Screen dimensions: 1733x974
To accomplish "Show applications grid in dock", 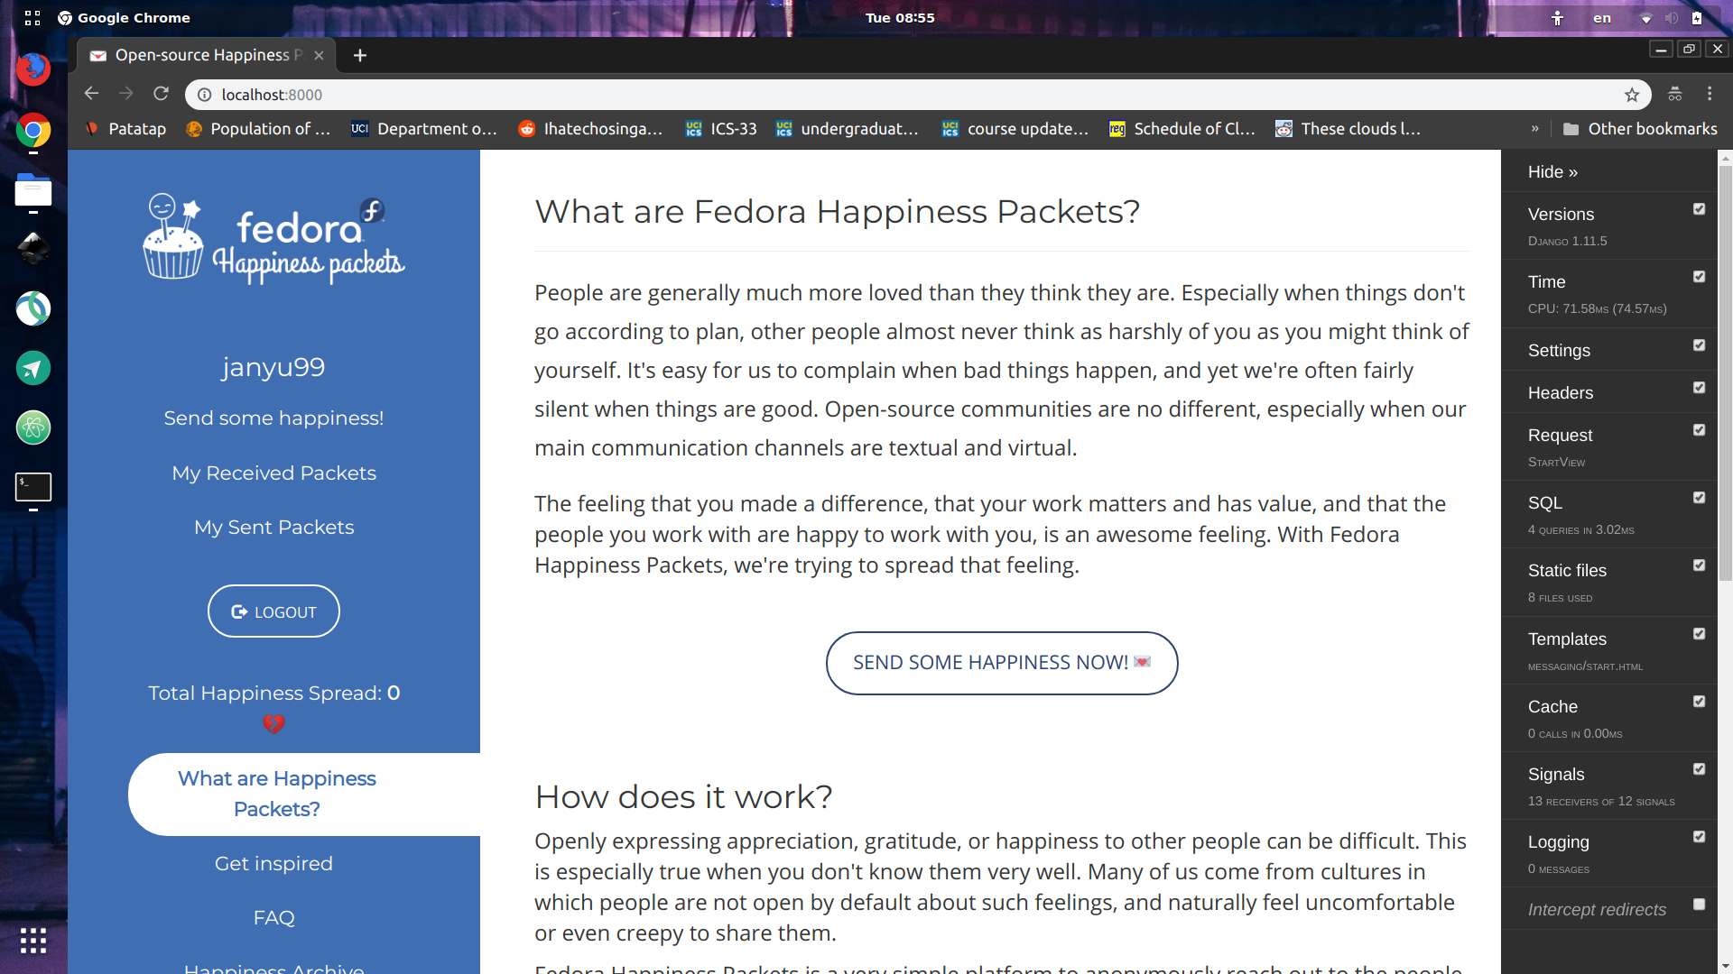I will tap(33, 941).
